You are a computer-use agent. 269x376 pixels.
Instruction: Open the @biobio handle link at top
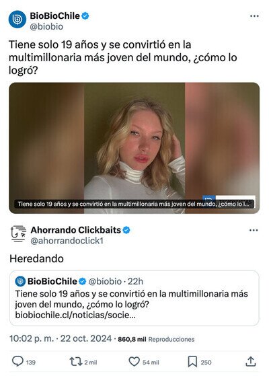pyautogui.click(x=46, y=27)
